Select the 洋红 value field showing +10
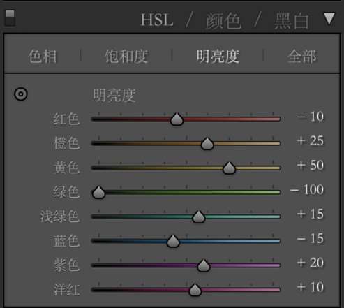344x308 pixels. point(310,287)
